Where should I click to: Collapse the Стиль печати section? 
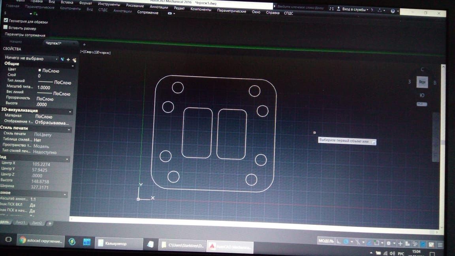(x=69, y=130)
